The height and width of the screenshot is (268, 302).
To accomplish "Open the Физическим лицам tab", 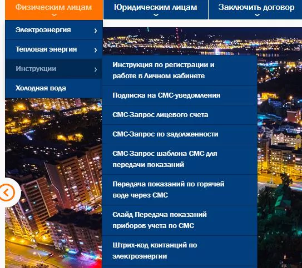I will pyautogui.click(x=54, y=9).
